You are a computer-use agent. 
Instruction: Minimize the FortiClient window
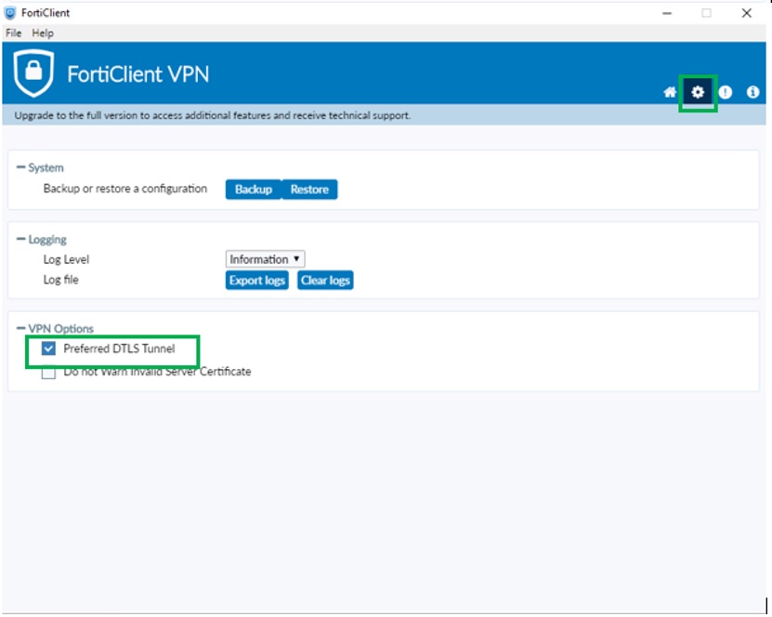click(667, 13)
